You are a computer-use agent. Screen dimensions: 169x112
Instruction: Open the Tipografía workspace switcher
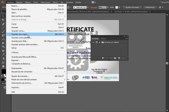click(x=165, y=2)
